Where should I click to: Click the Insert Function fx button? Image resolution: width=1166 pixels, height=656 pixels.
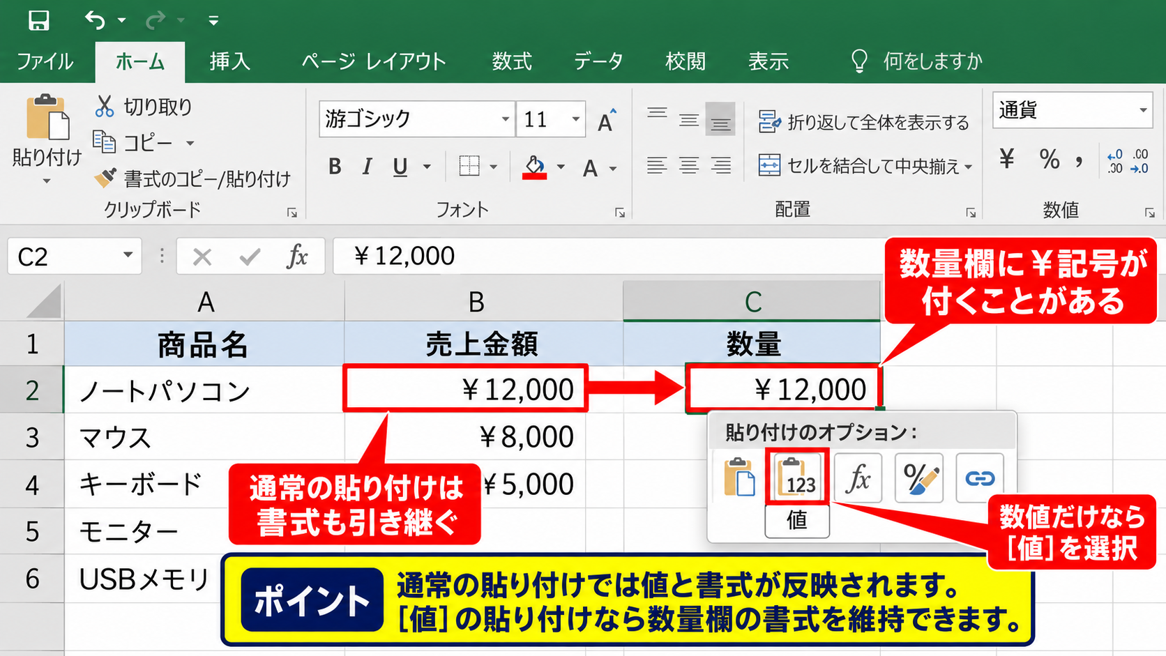point(297,257)
